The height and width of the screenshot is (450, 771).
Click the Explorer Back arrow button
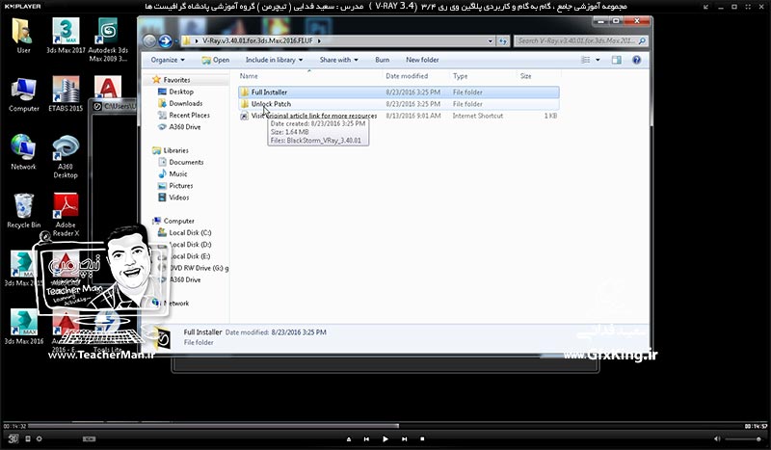(149, 40)
